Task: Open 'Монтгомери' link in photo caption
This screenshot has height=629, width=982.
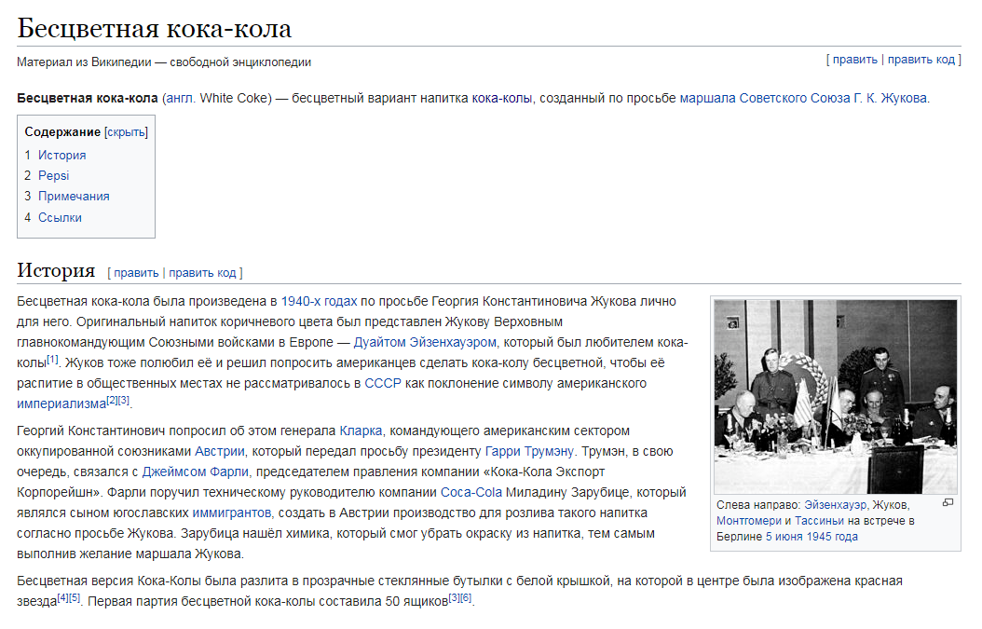Action: (749, 521)
